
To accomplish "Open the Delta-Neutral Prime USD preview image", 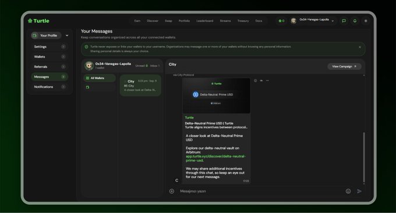I will click(x=216, y=95).
